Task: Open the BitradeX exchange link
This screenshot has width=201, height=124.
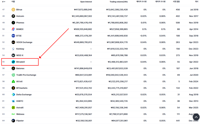Action: (21, 62)
